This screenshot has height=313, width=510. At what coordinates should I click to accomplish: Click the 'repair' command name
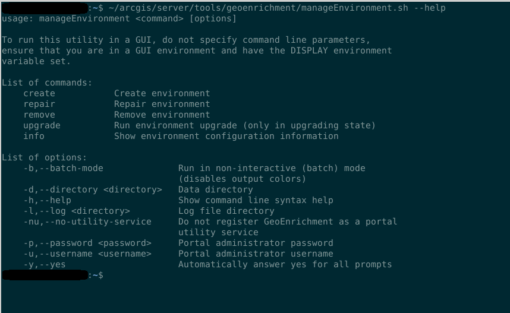pyautogui.click(x=39, y=104)
